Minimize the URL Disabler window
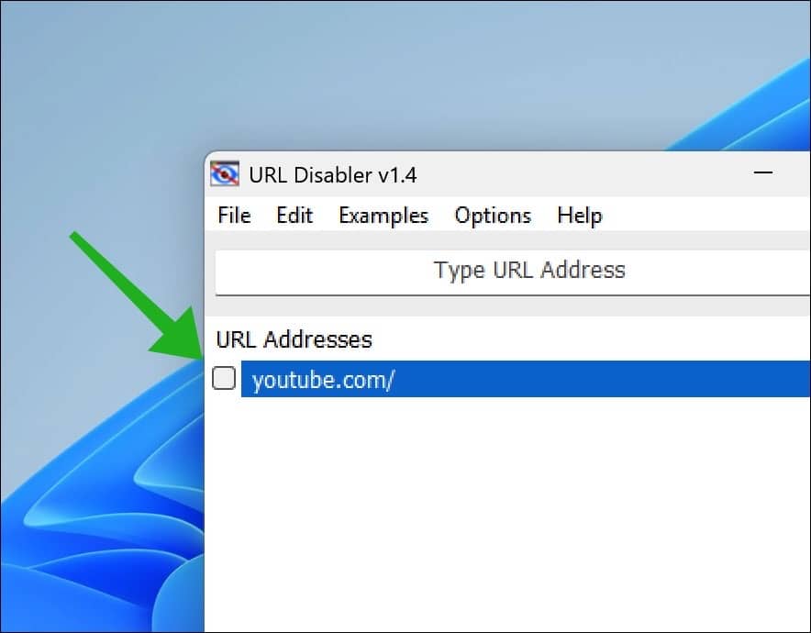The width and height of the screenshot is (811, 633). click(x=763, y=172)
